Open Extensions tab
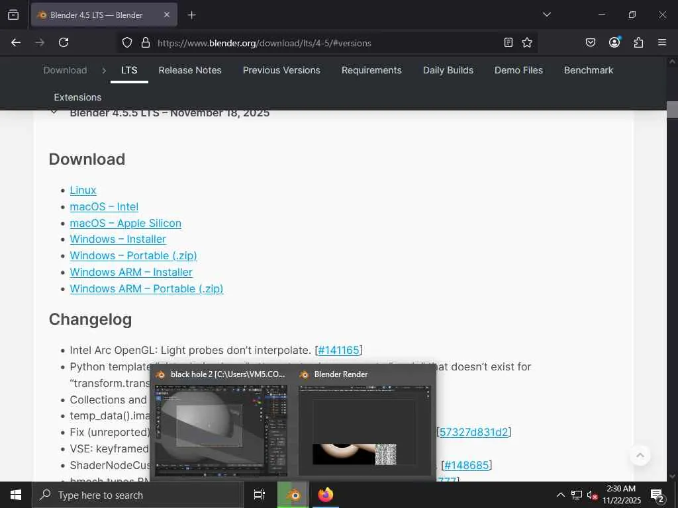 tap(77, 97)
